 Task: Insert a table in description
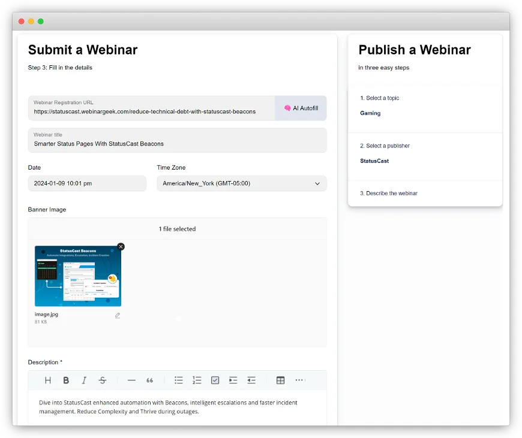280,380
